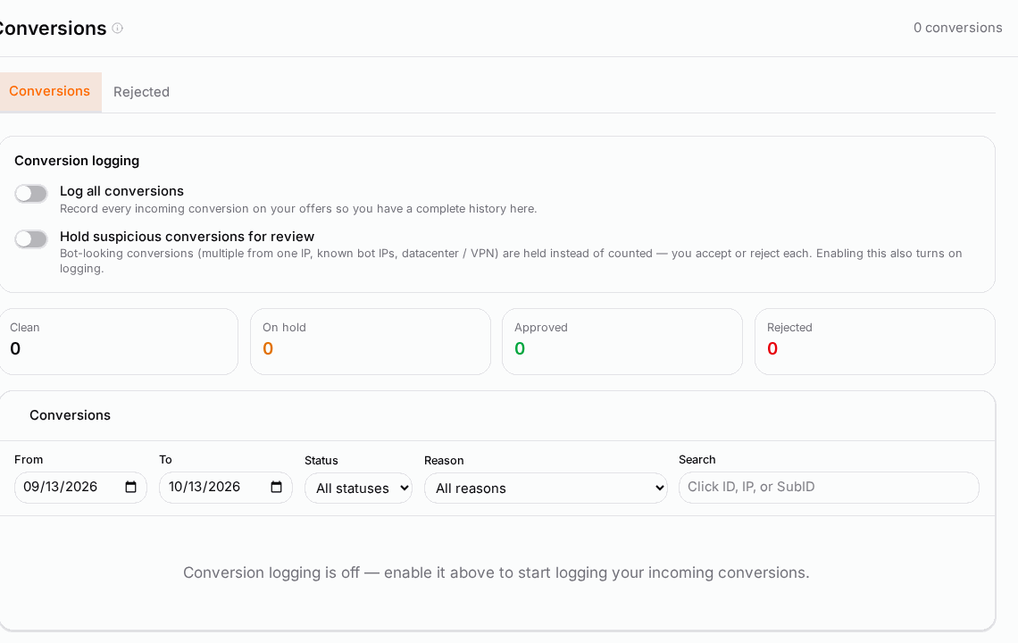Screen dimensions: 1018x643
Task: Click the Approved count card
Action: click(x=622, y=342)
